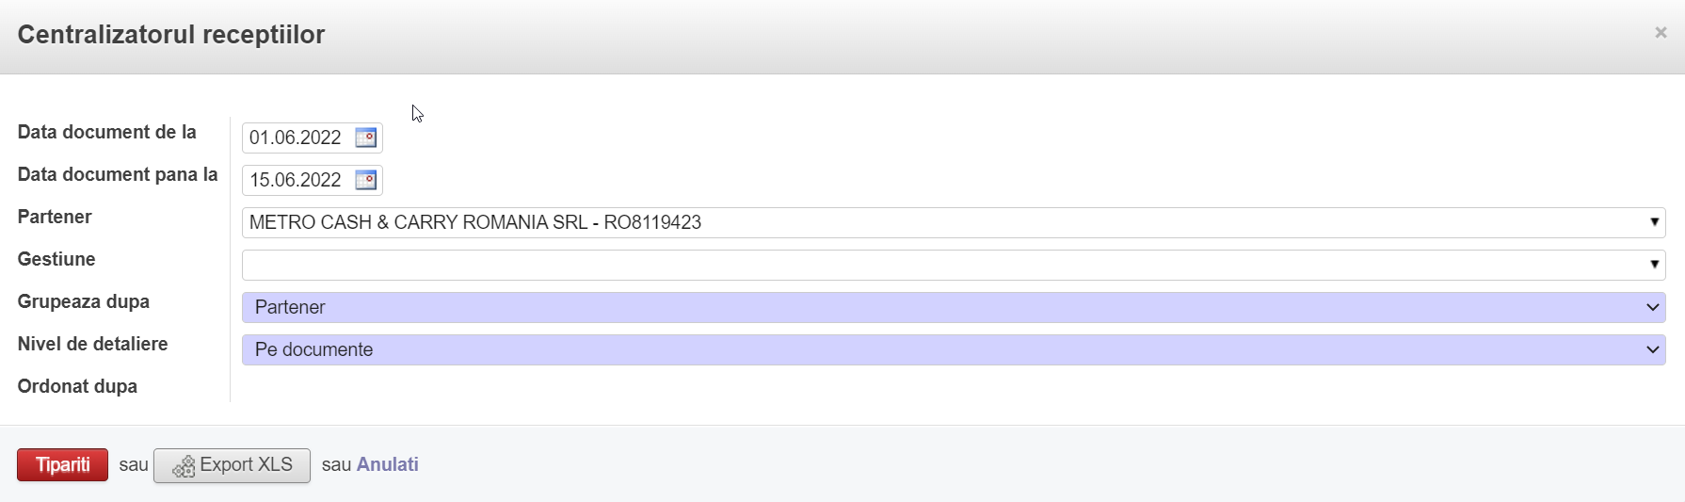Click the Anulati link
This screenshot has width=1685, height=502.
tap(387, 464)
